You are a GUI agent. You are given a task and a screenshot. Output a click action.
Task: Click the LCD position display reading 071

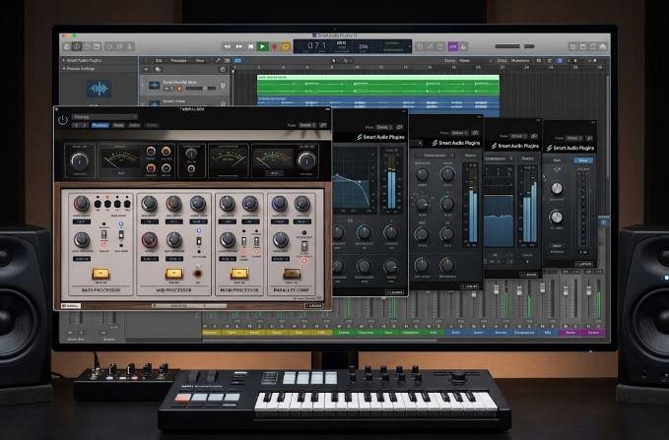[316, 45]
